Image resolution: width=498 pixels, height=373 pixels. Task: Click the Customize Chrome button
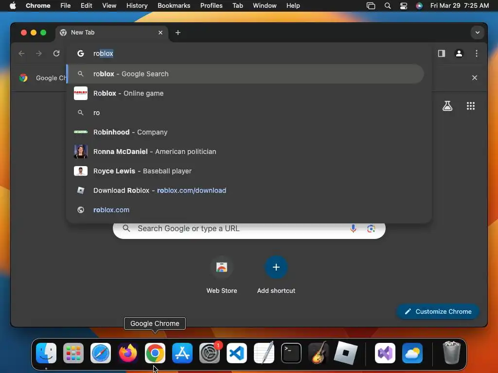point(438,311)
